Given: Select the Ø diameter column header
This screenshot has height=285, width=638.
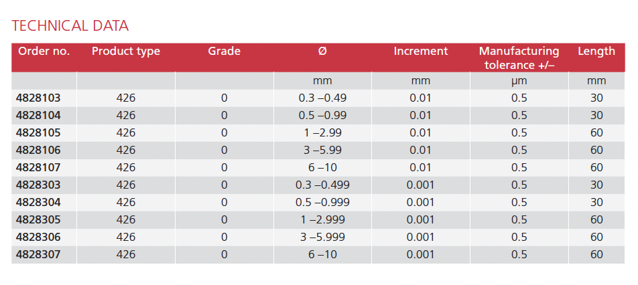Looking at the screenshot, I should (x=322, y=52).
